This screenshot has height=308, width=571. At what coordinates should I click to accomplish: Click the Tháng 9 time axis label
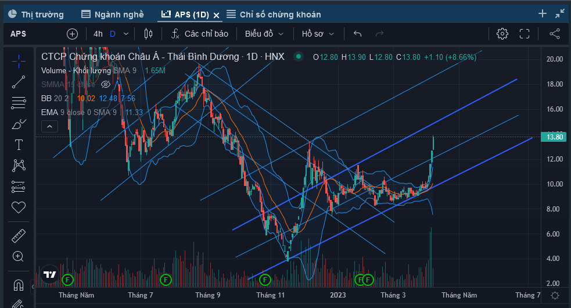[x=207, y=295]
